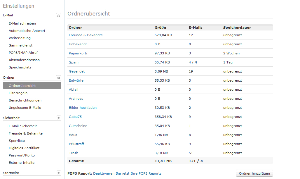Open the Bilder hochladen folder
The width and height of the screenshot is (300, 179).
click(83, 108)
